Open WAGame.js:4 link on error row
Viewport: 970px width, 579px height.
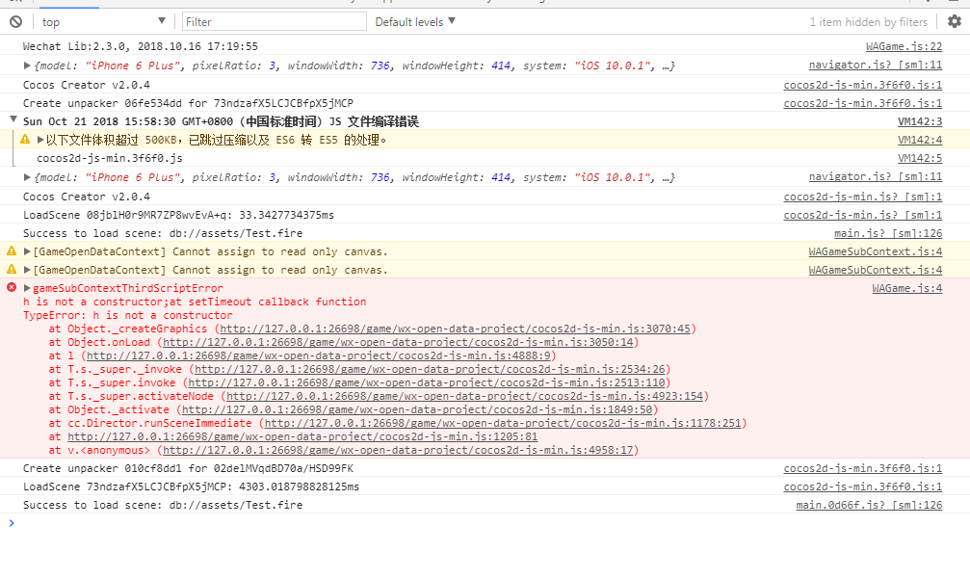pos(906,288)
